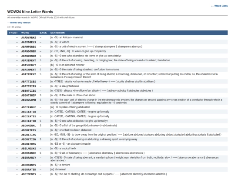Select the word ABANDONED

pyautogui.click(x=29, y=51)
